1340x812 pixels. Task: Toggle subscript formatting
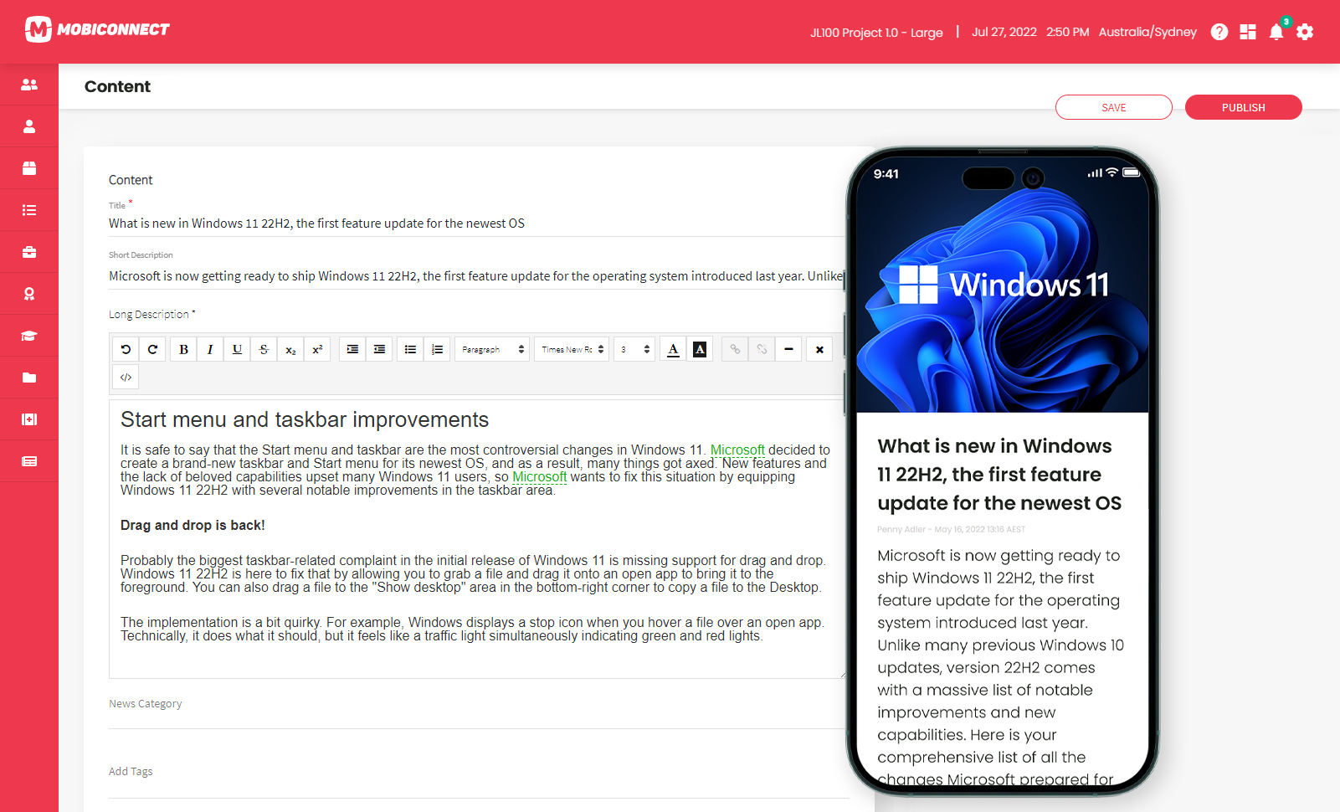tap(290, 350)
